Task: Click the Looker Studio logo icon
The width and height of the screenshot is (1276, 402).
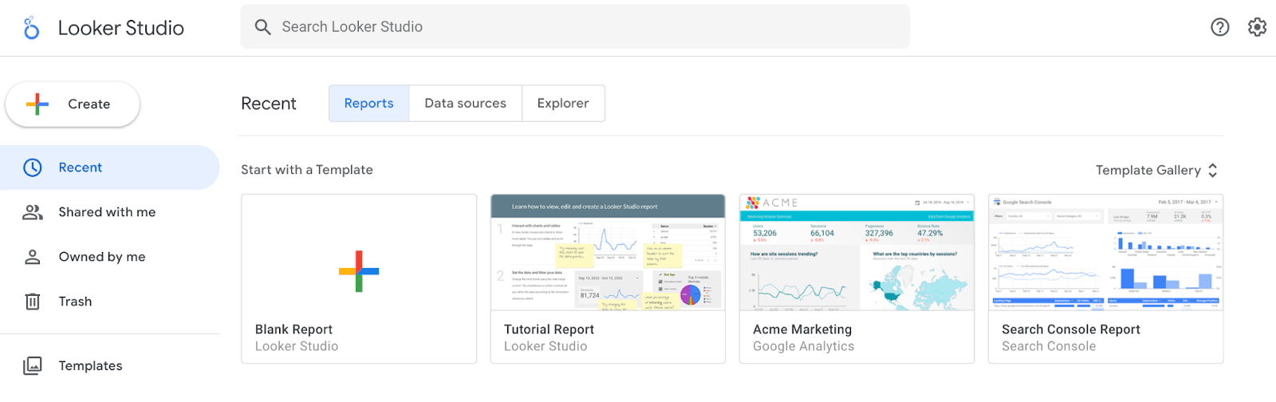Action: (x=31, y=28)
